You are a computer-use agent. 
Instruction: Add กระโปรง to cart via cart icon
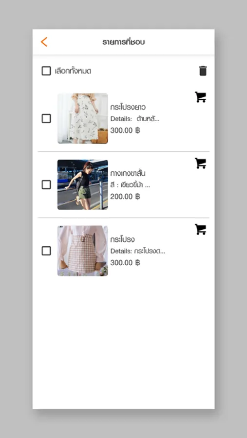(x=201, y=230)
